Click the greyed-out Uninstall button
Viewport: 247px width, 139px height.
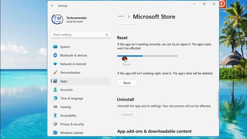tap(127, 115)
